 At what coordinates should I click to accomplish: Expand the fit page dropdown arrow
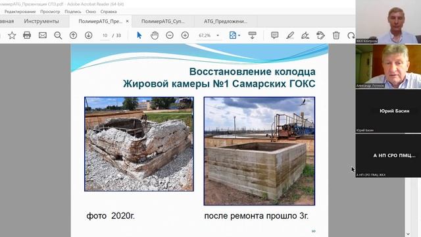pyautogui.click(x=239, y=36)
